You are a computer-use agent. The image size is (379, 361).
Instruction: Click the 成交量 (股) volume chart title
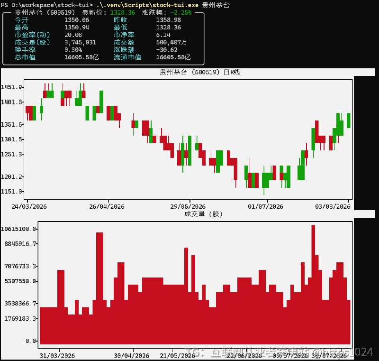point(203,214)
